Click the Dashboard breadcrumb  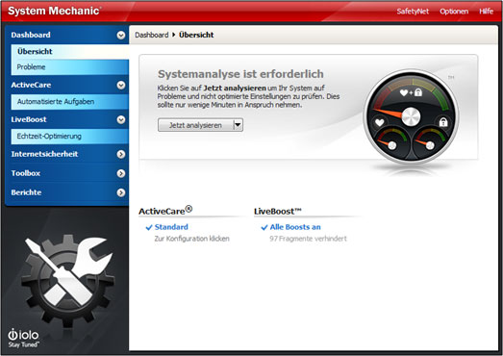(x=151, y=35)
